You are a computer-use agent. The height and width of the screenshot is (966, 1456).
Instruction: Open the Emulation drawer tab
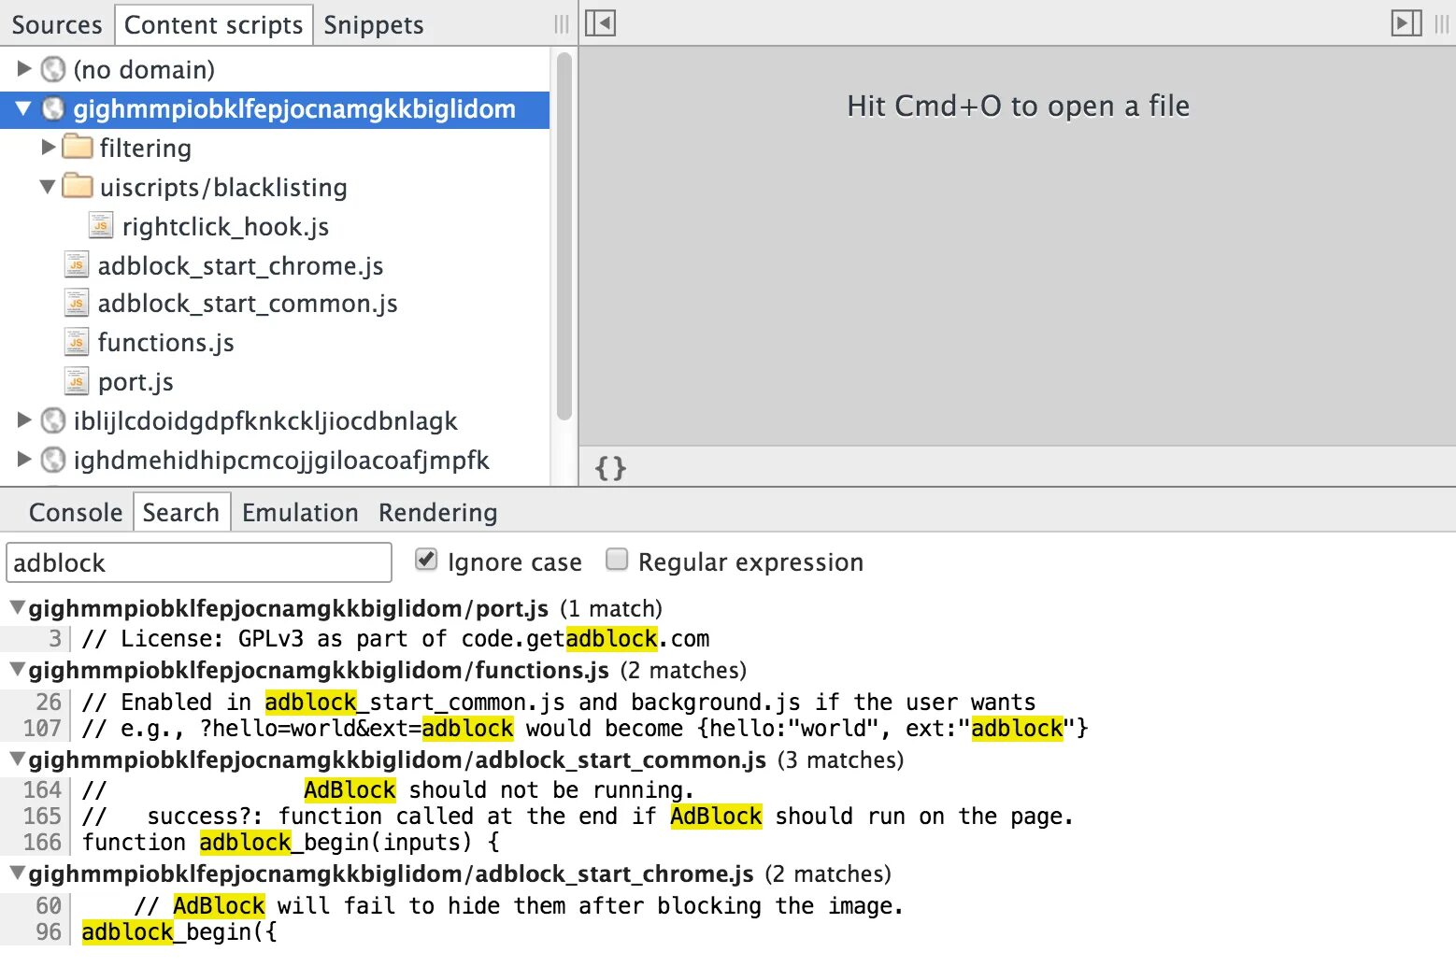point(300,512)
